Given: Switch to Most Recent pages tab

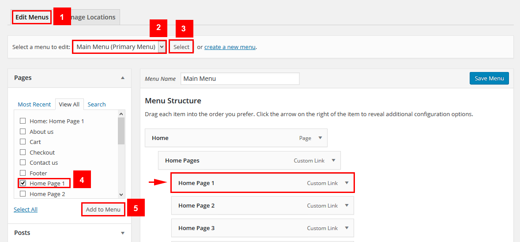Looking at the screenshot, I should tap(34, 104).
